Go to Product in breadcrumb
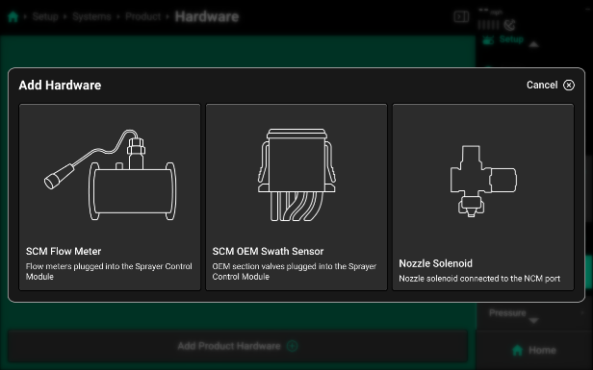 tap(142, 16)
